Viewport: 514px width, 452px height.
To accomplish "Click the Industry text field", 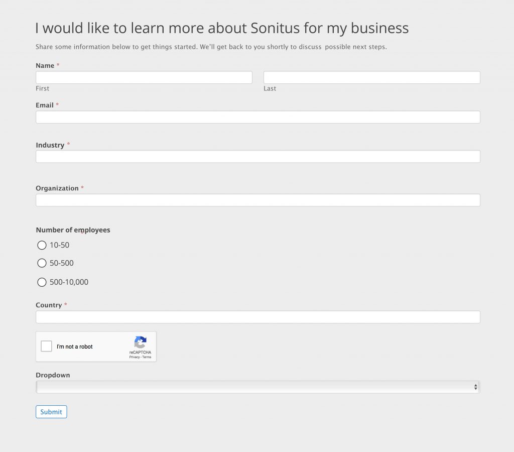I will pyautogui.click(x=258, y=156).
